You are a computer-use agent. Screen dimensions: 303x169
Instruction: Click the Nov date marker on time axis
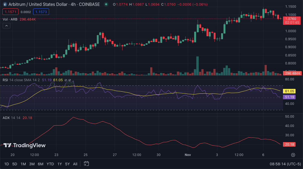coord(188,155)
